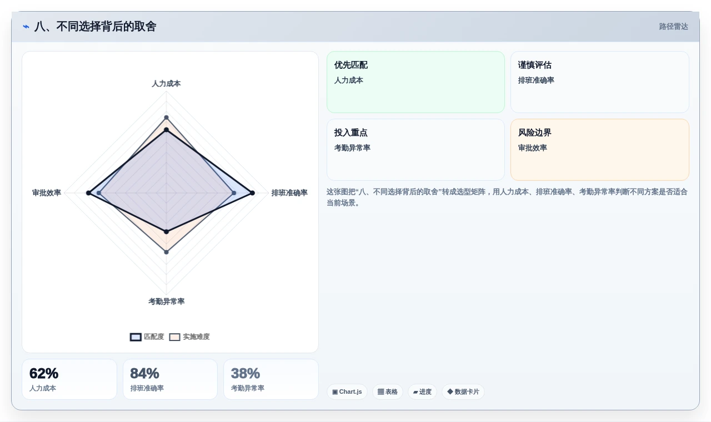Click the title 八、不同选择背后的取舍
Viewport: 711px width, 422px height.
pos(95,27)
